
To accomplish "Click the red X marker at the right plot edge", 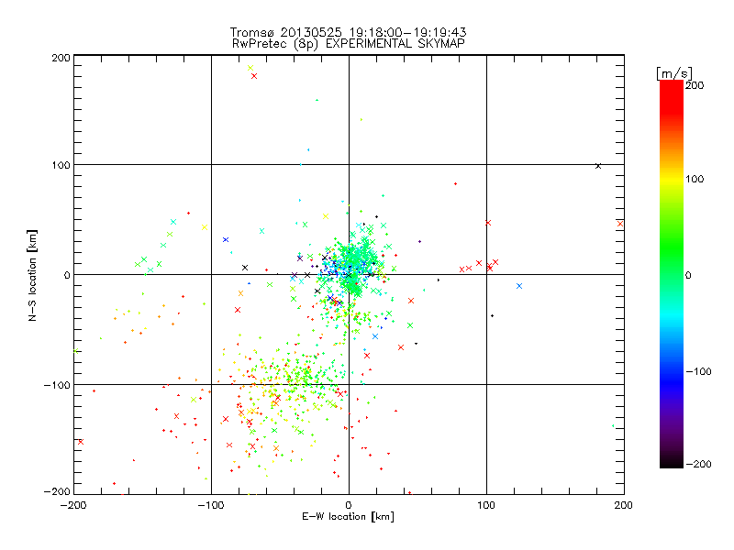I will tap(620, 224).
